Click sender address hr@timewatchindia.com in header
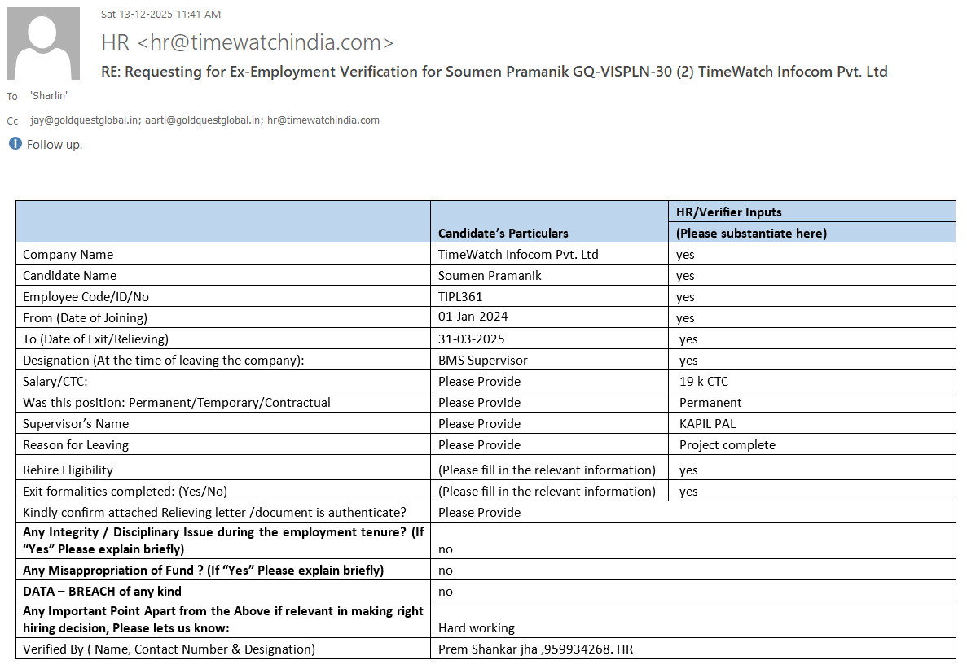This screenshot has height=669, width=967. [x=266, y=42]
